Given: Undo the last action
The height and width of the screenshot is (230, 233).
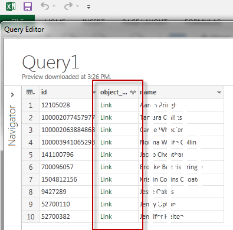Looking at the screenshot, I should click(45, 6).
